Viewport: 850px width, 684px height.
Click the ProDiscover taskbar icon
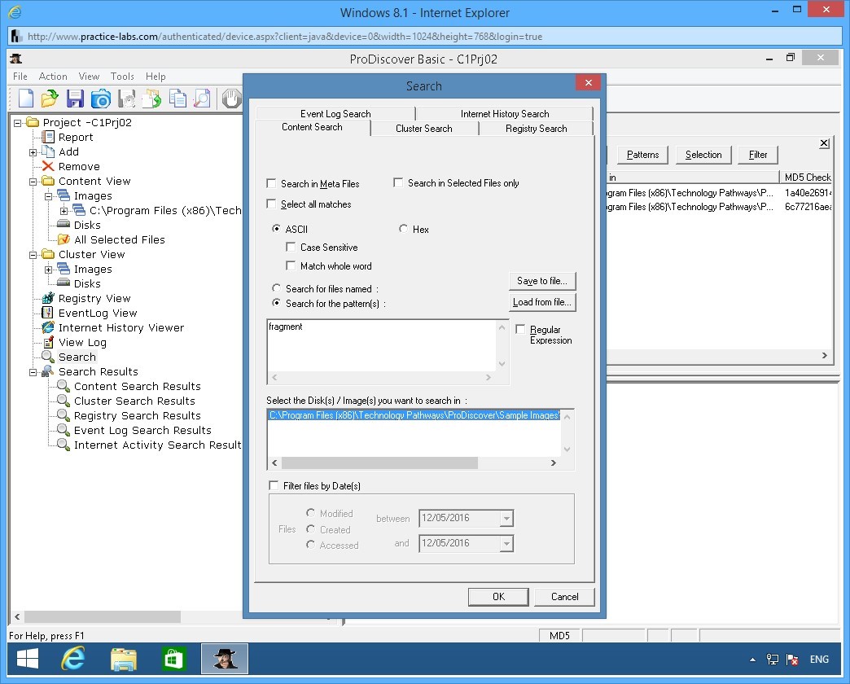(225, 659)
